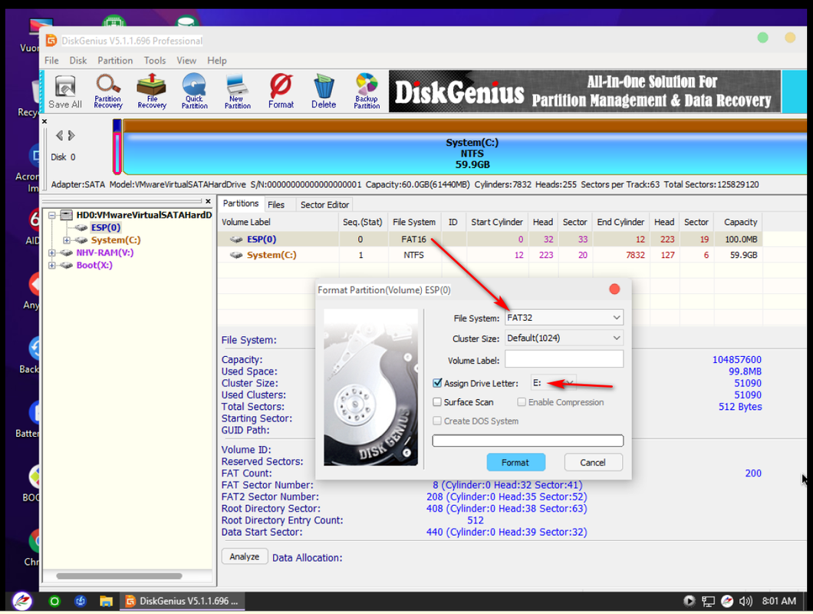
Task: Click the format progress bar
Action: 528,441
